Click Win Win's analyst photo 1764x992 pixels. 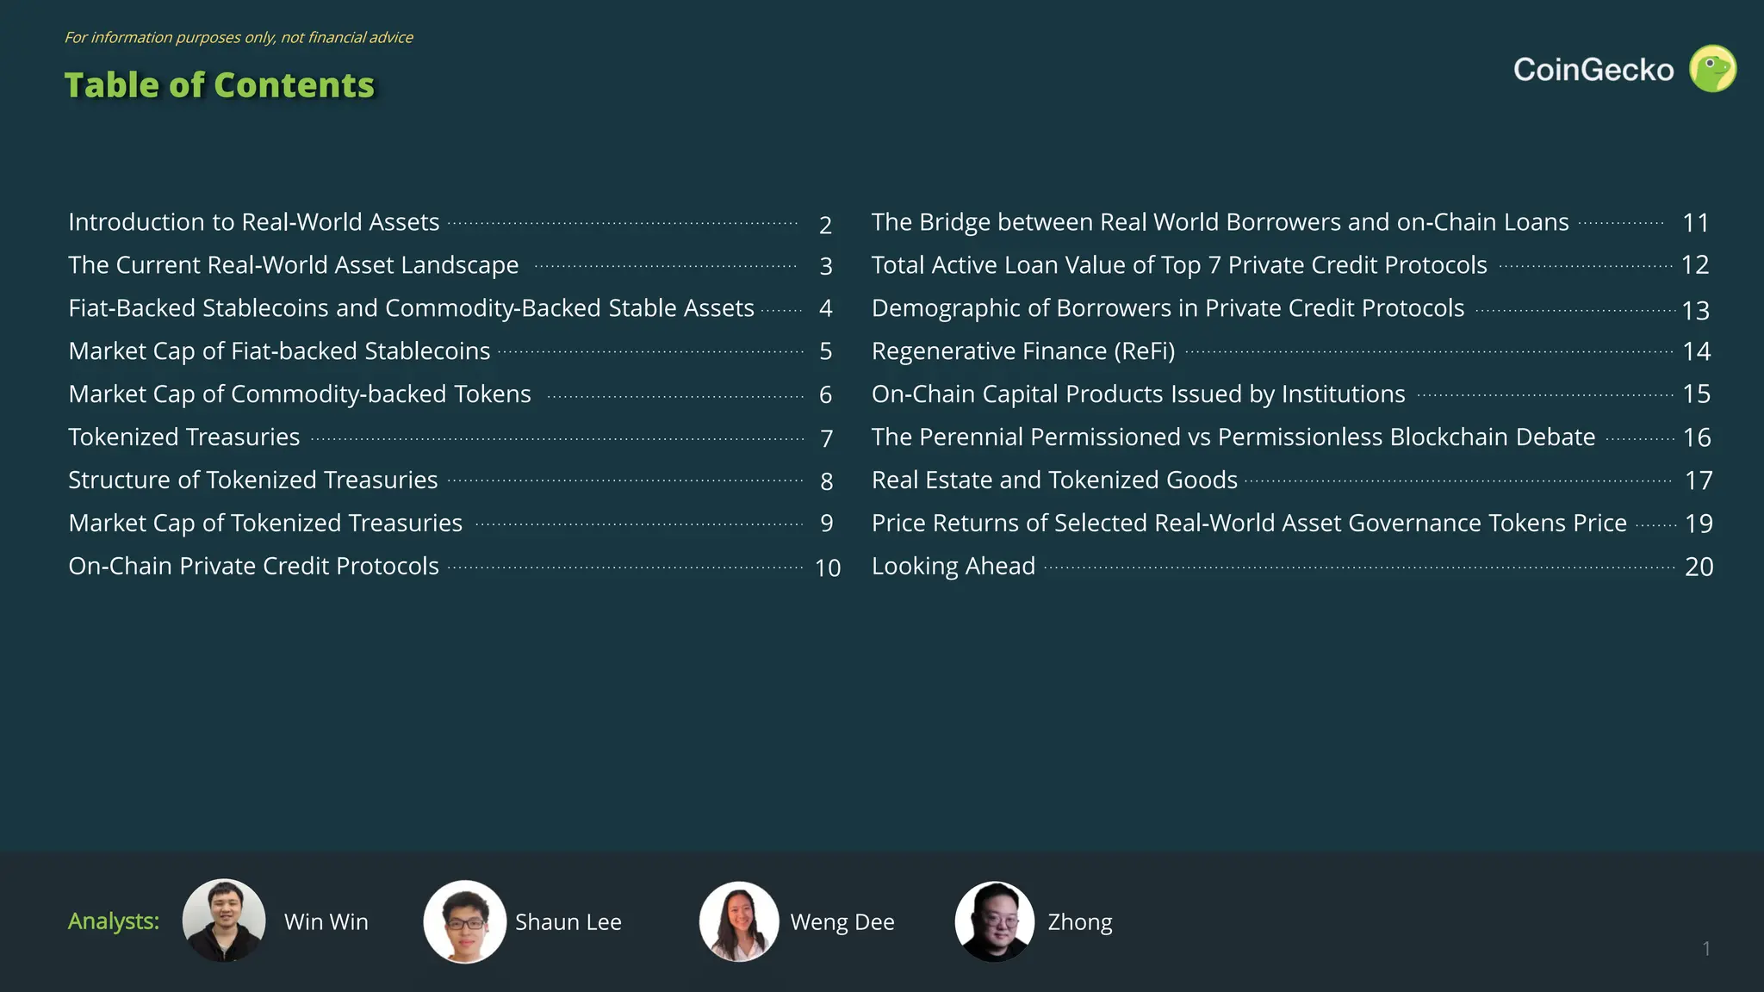pyautogui.click(x=224, y=921)
